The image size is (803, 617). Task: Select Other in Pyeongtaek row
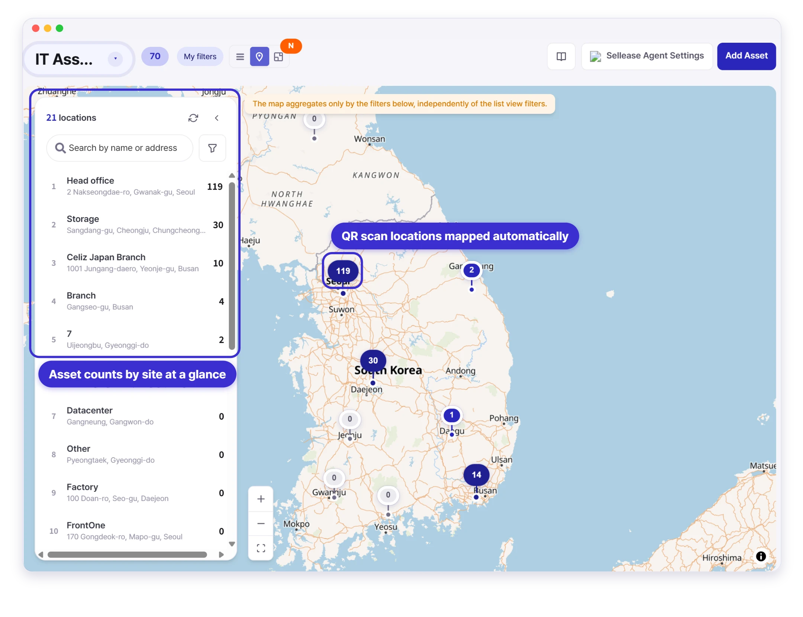click(x=136, y=454)
